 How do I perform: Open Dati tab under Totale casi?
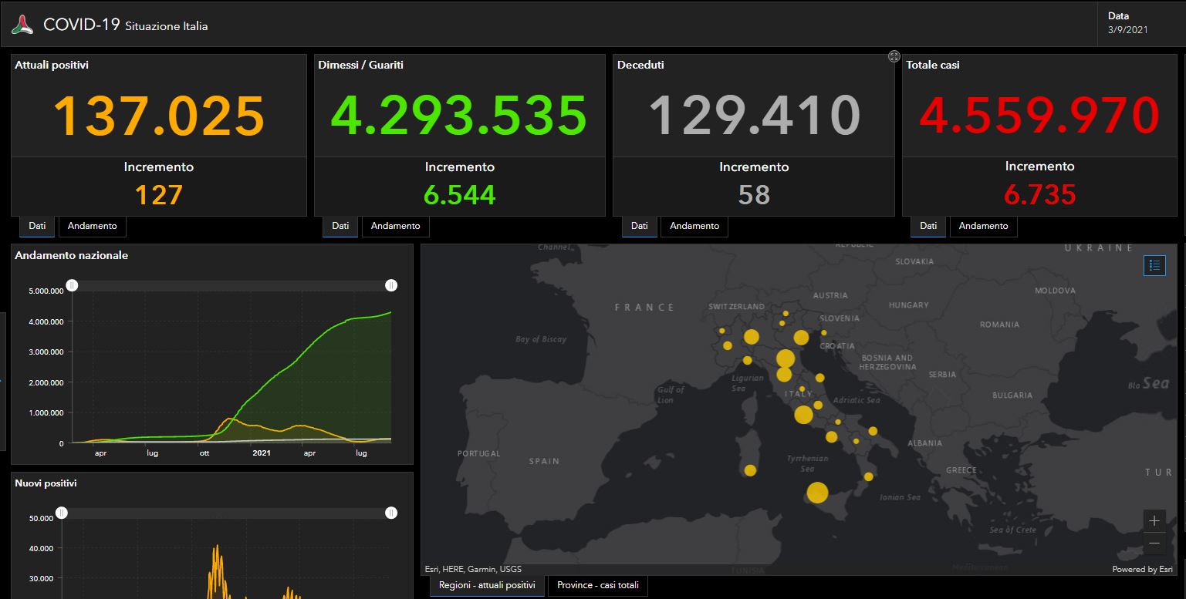coord(928,226)
